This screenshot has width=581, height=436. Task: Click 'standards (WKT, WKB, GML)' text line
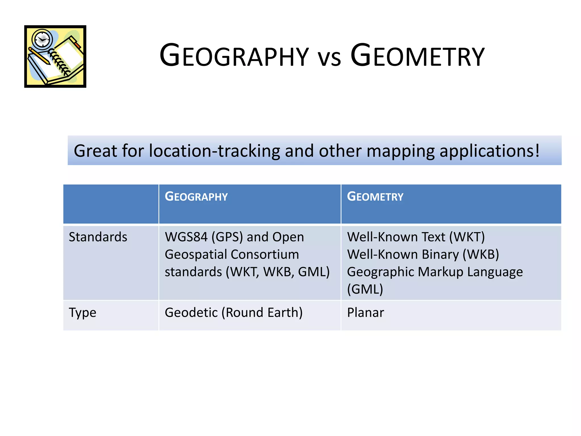pos(247,272)
